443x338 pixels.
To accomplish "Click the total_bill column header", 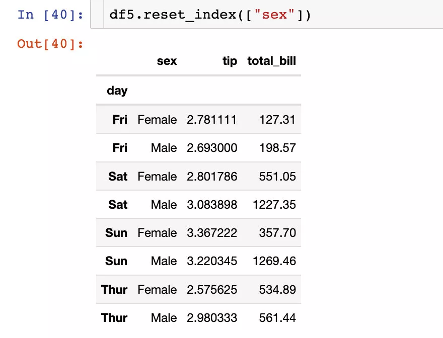I will [x=271, y=61].
